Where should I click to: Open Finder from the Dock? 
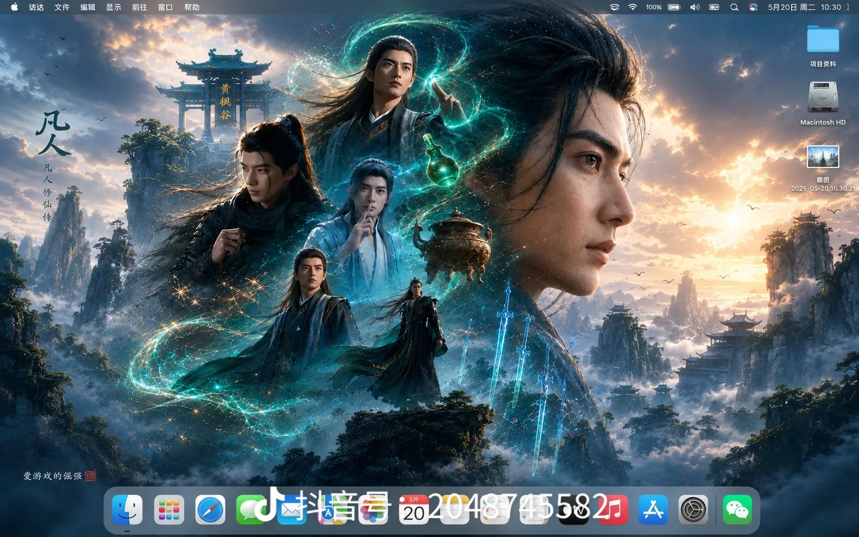click(x=127, y=510)
